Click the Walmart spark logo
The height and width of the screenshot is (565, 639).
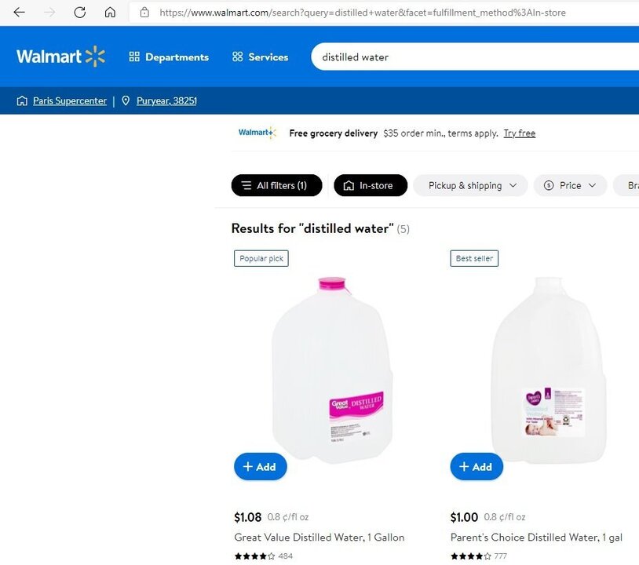coord(95,56)
